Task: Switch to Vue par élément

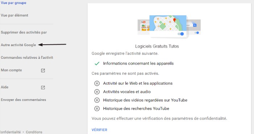Action: [x=15, y=15]
